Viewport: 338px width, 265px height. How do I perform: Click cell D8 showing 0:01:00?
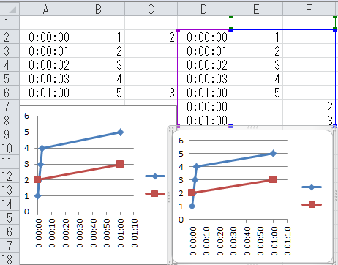204,120
